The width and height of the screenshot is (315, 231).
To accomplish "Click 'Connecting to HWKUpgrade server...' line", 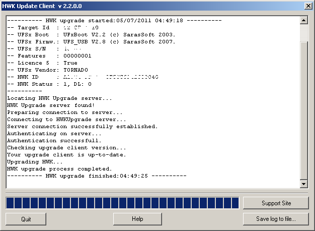I will tap(66, 120).
